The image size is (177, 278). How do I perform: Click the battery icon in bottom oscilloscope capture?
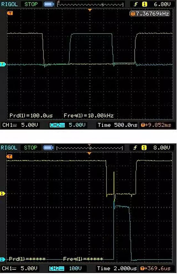49,147
